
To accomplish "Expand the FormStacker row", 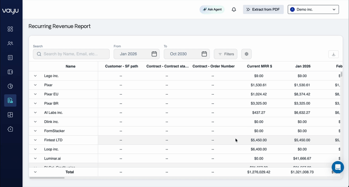I will coord(35,131).
